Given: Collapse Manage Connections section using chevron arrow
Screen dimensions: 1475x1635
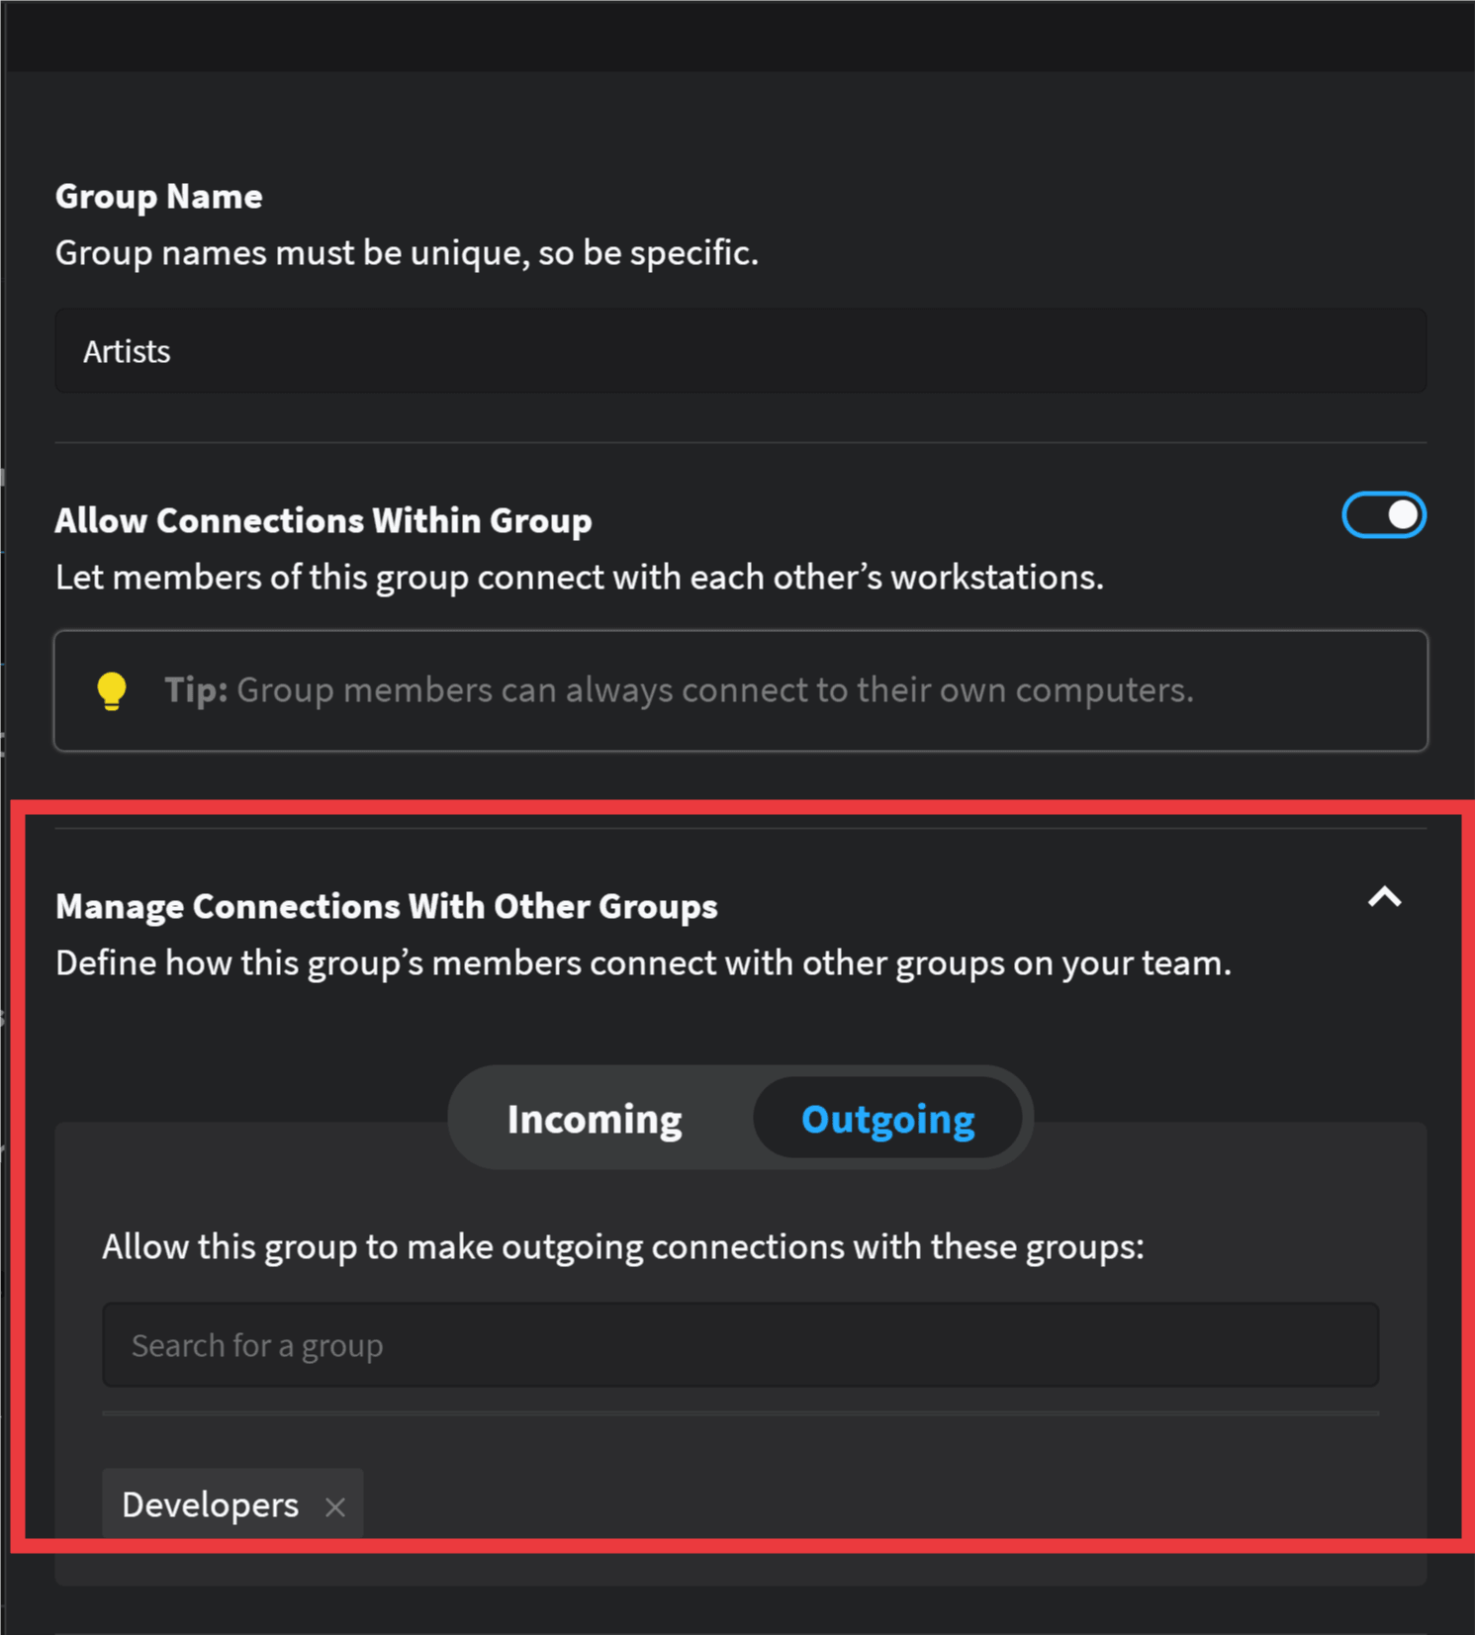Looking at the screenshot, I should (x=1384, y=897).
